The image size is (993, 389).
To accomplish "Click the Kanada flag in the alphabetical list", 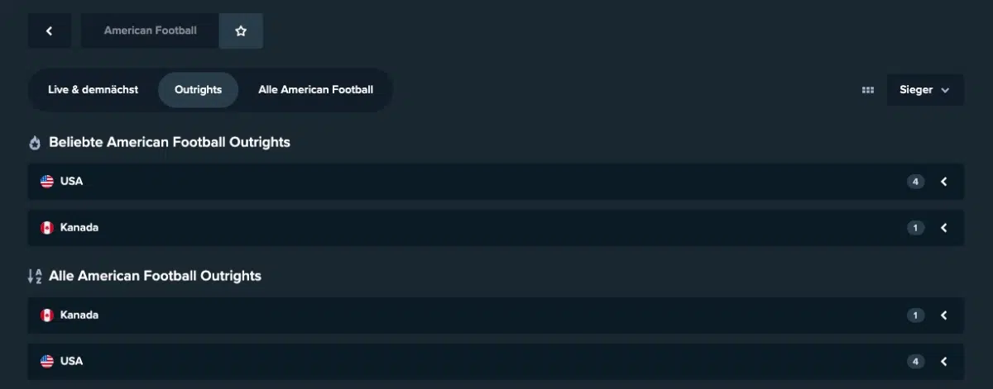I will (x=47, y=315).
